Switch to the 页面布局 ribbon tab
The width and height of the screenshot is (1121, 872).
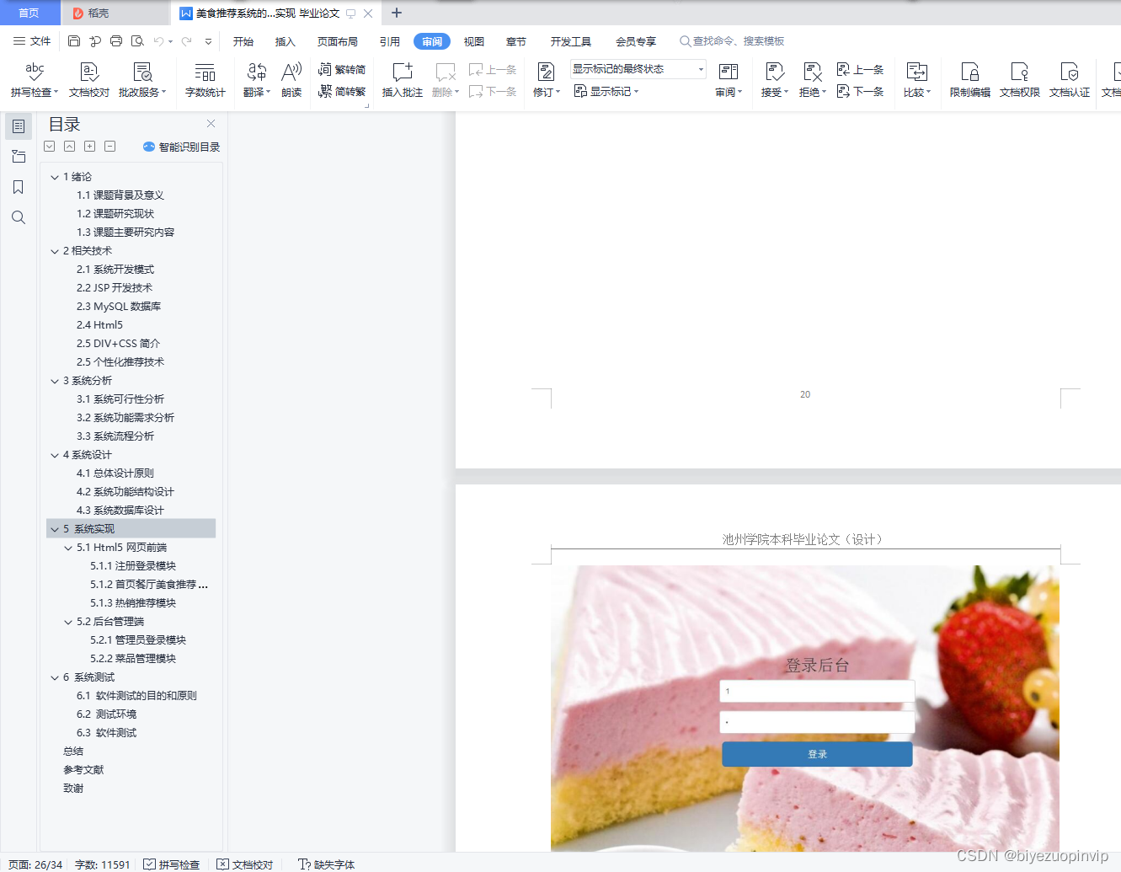click(x=338, y=41)
